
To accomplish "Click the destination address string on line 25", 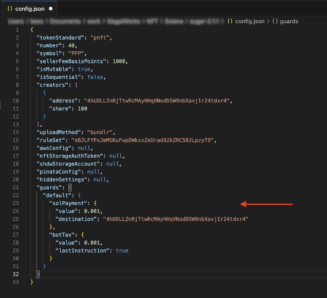I will [176, 219].
